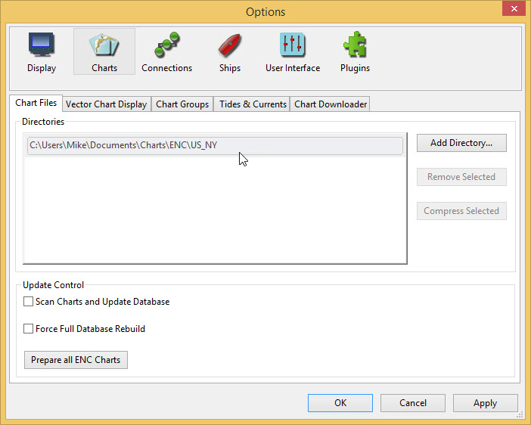This screenshot has height=425, width=531.
Task: Click the Cancel button
Action: coord(413,403)
